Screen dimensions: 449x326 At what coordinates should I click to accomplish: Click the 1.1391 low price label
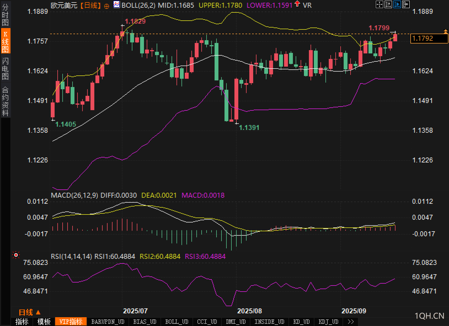(x=249, y=127)
